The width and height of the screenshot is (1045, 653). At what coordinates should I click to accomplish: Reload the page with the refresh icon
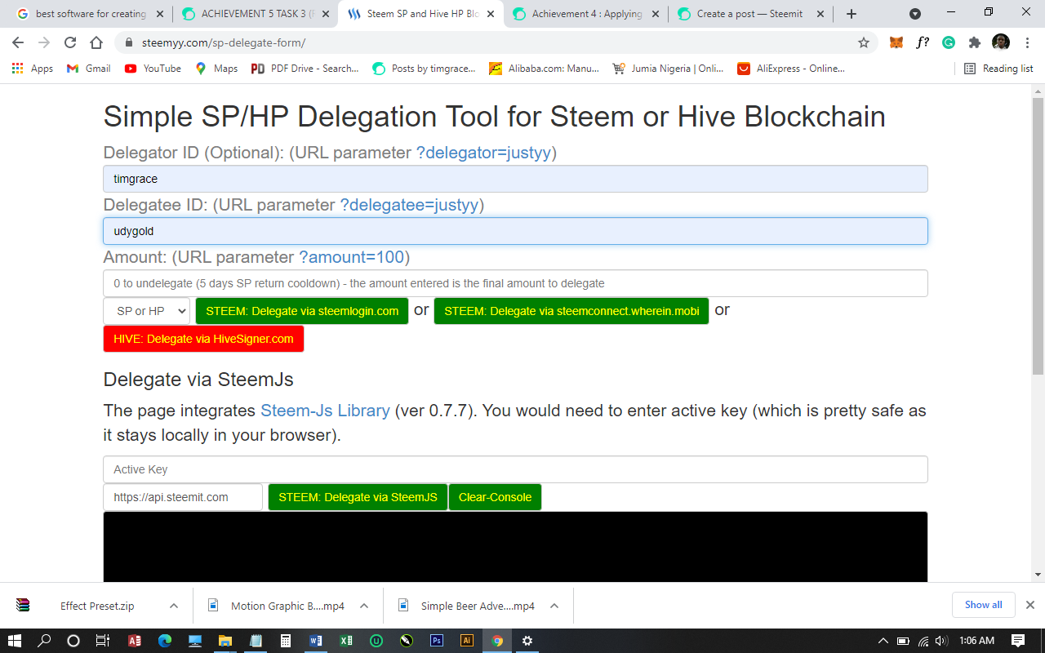(x=71, y=42)
